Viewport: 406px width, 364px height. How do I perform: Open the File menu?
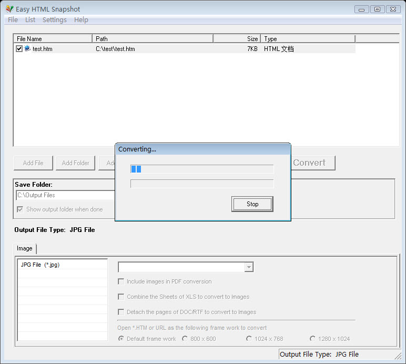[x=13, y=19]
